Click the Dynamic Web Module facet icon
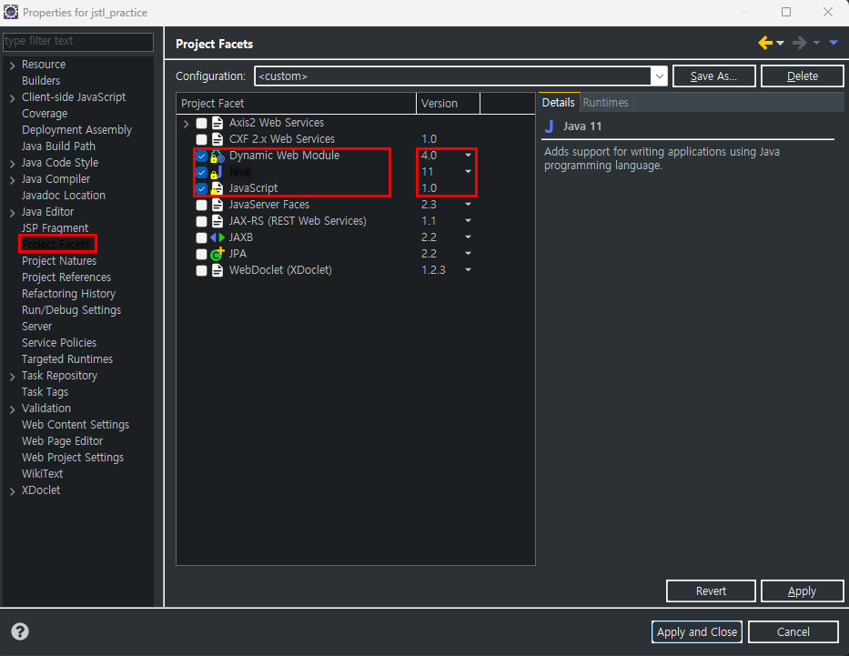The height and width of the screenshot is (656, 849). 217,156
